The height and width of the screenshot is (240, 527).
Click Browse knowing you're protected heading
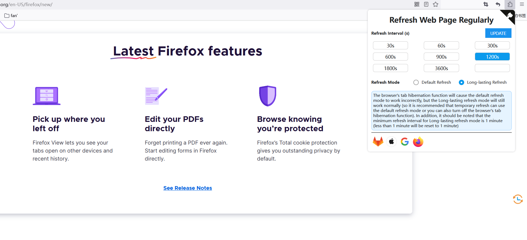pos(290,124)
